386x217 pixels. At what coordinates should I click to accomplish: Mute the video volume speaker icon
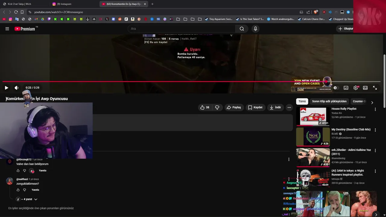pyautogui.click(x=16, y=88)
